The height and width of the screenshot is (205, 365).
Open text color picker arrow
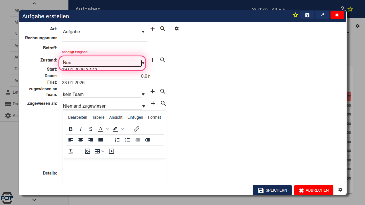click(108, 129)
